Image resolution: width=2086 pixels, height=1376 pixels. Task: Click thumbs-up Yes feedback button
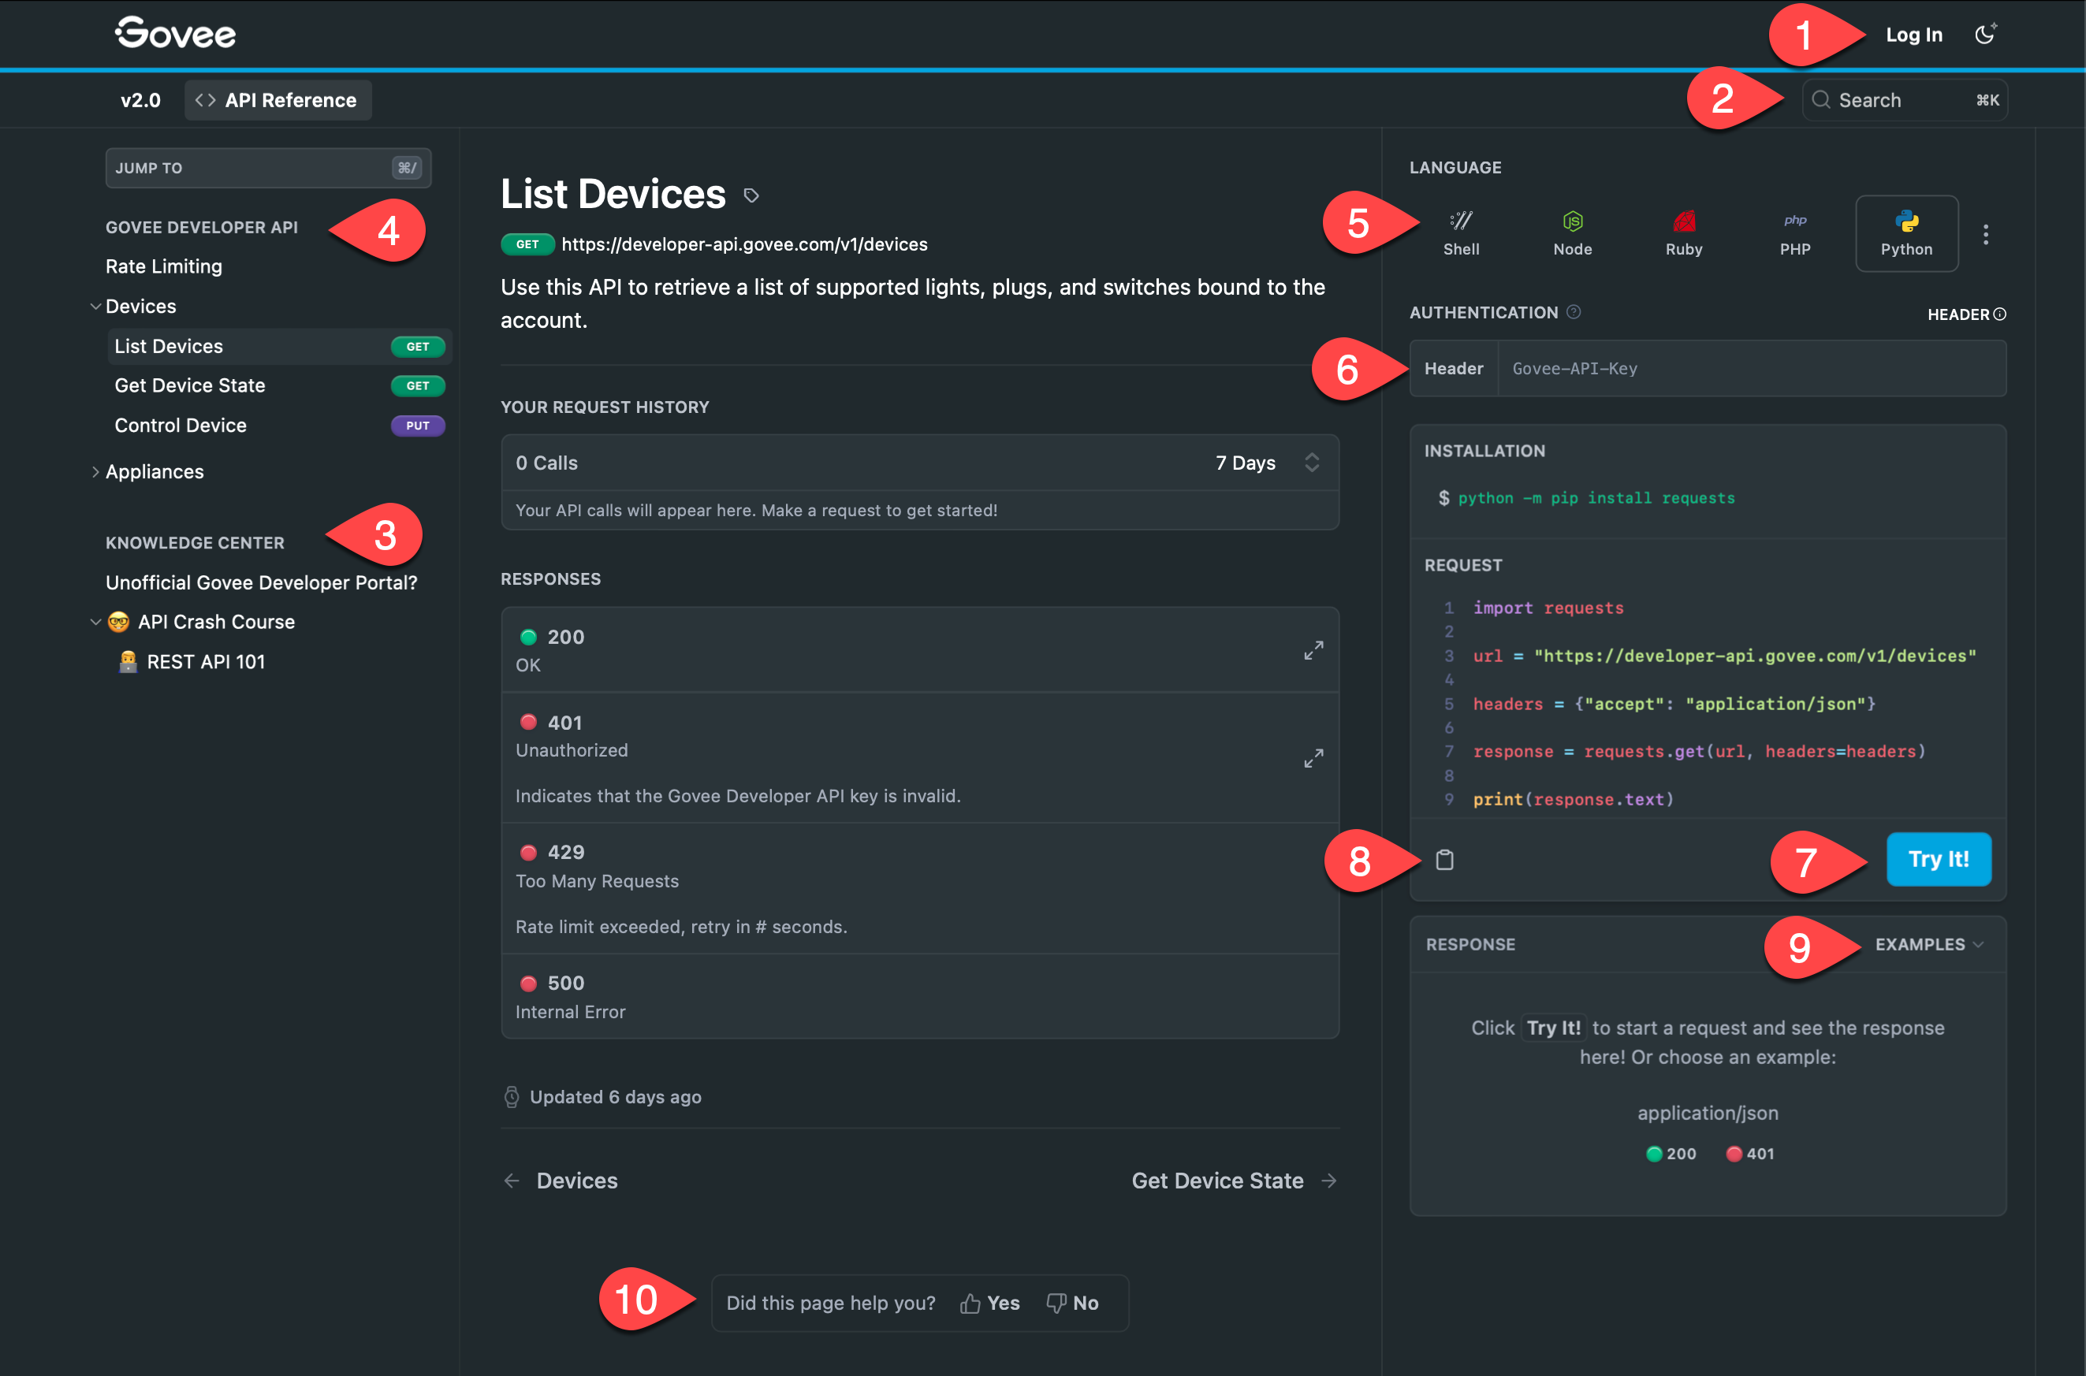[990, 1303]
